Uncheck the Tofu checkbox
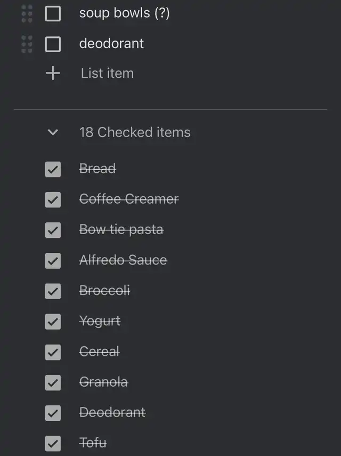Viewport: 341px width, 456px height. coord(53,443)
